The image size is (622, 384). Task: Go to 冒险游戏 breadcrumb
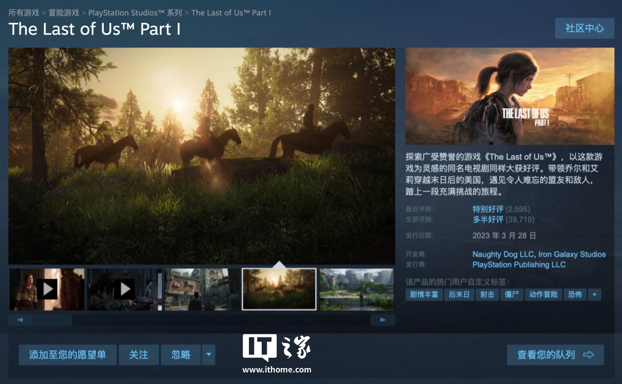point(64,13)
